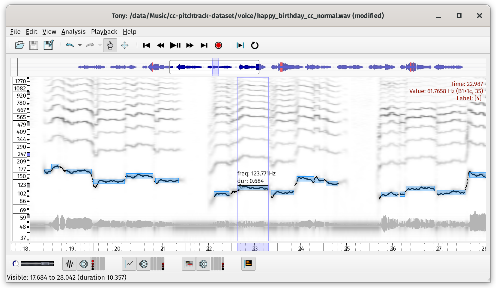Adjust the playback speed slider bar
Image resolution: width=496 pixels, height=288 pixels.
tap(37, 263)
